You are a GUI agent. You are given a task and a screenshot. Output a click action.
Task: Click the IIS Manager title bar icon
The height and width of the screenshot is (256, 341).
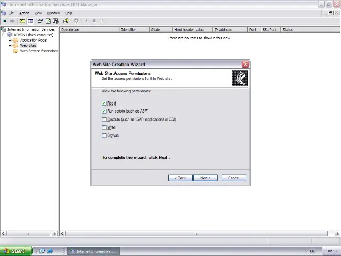(4, 4)
